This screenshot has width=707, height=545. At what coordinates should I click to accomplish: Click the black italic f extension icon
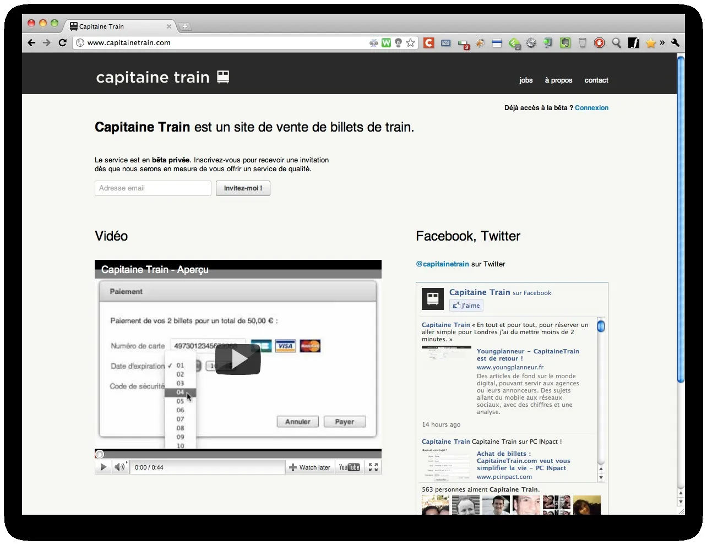tap(634, 43)
